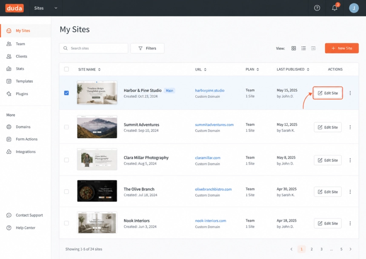This screenshot has height=259, width=366.
Task: Open more options for Clara Millar Photography
Action: pyautogui.click(x=350, y=160)
